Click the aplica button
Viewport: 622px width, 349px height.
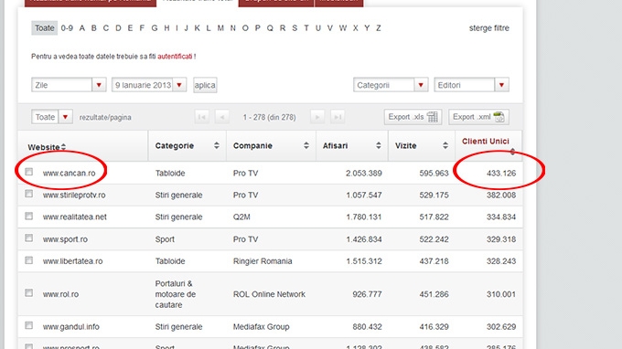pyautogui.click(x=205, y=85)
